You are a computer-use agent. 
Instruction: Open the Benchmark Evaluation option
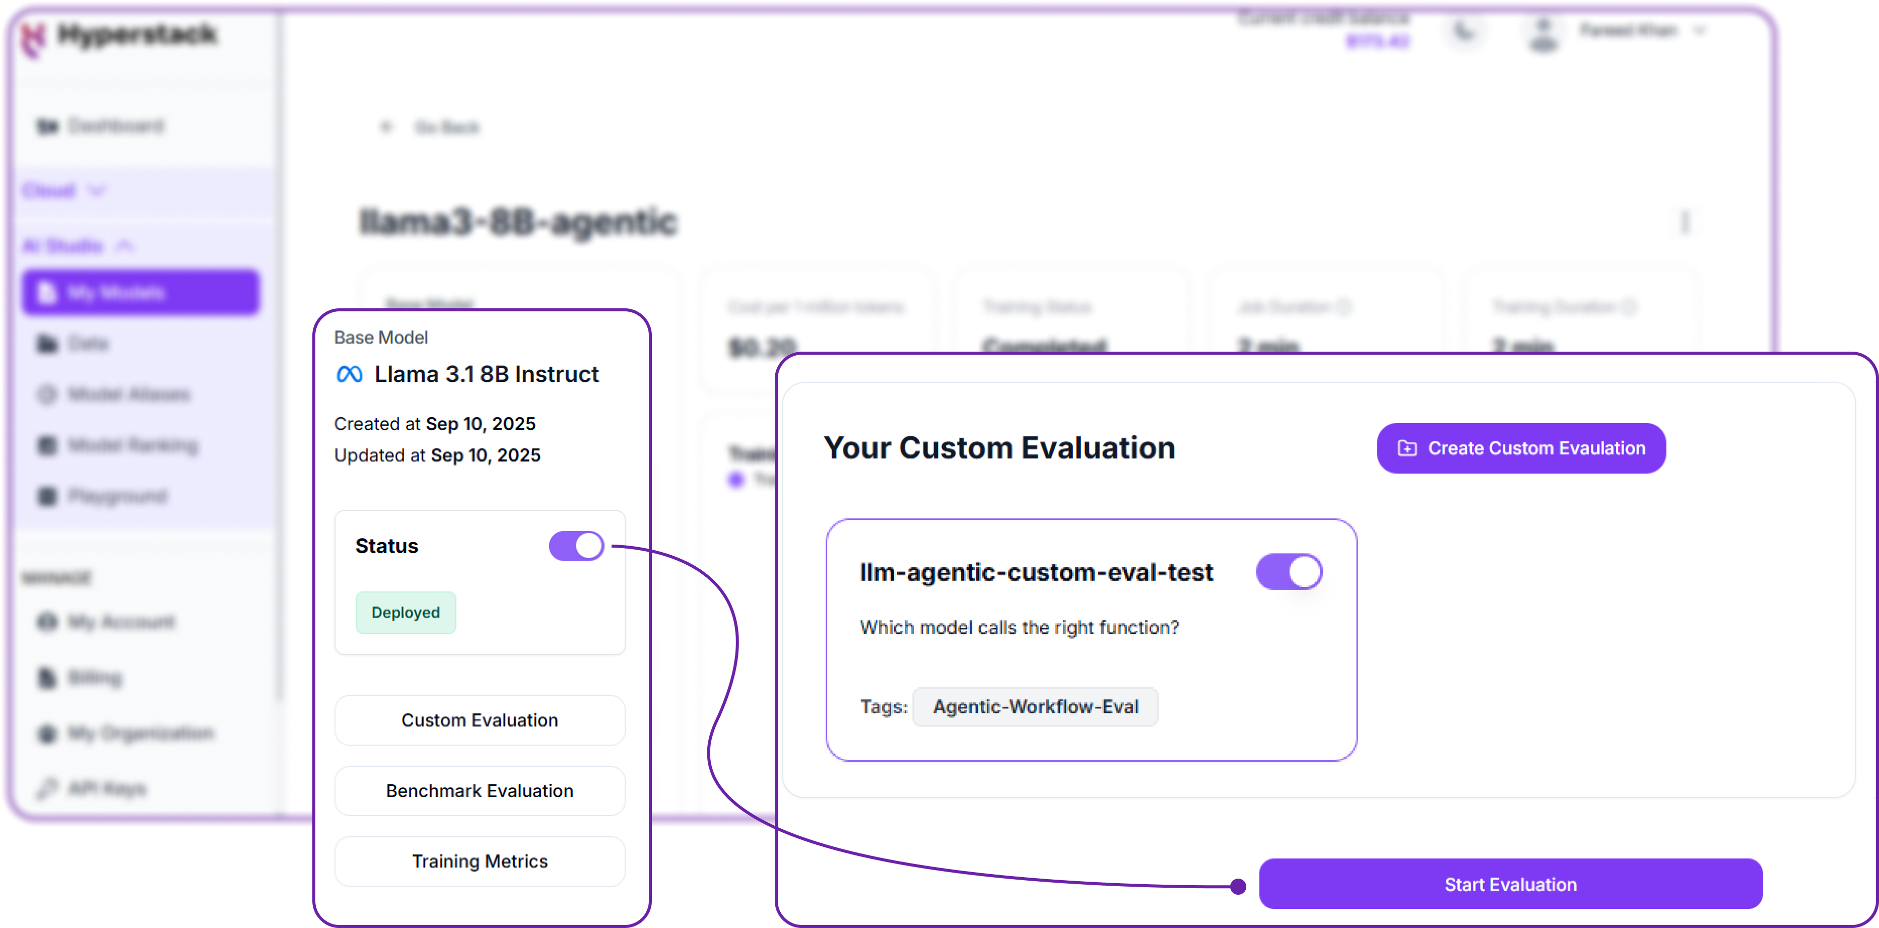(x=479, y=791)
